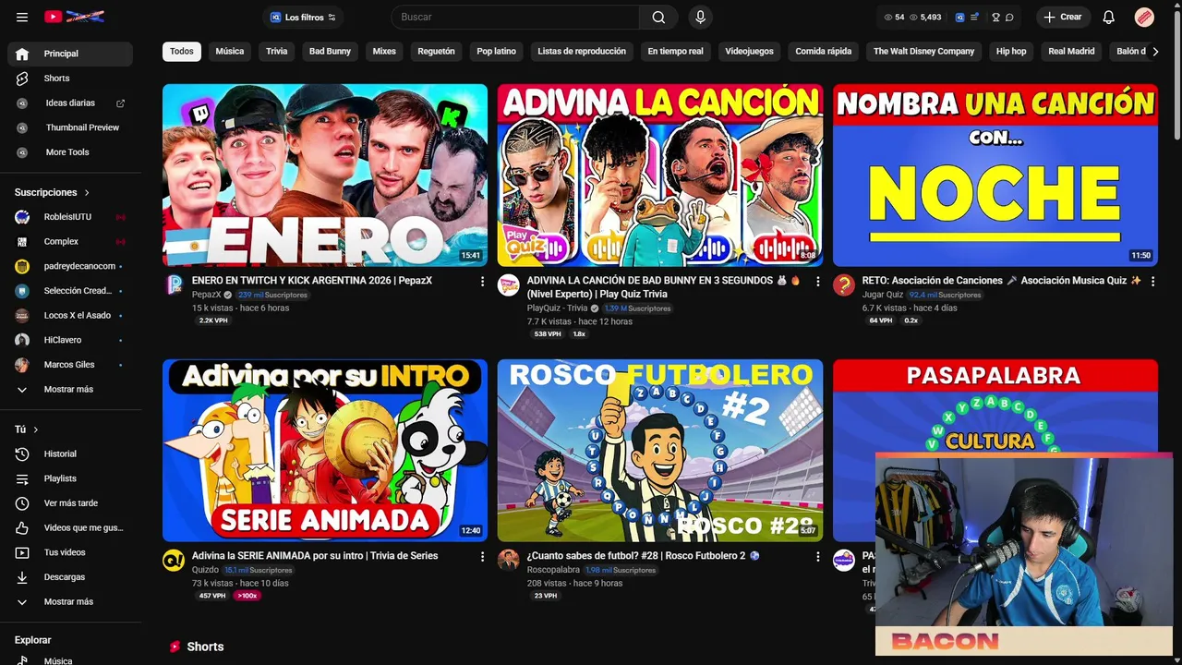This screenshot has width=1182, height=665.
Task: Open options menu for Bad Bunny quiz video
Action: 817,281
